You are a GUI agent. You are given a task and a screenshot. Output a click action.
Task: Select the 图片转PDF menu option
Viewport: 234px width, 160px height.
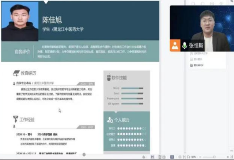pyautogui.click(x=197, y=65)
